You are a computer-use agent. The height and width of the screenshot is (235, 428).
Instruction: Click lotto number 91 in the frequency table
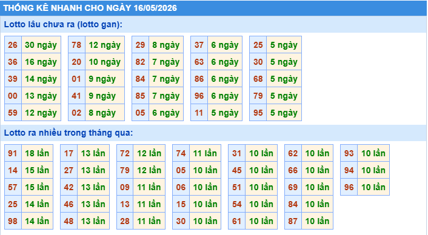[13, 153]
